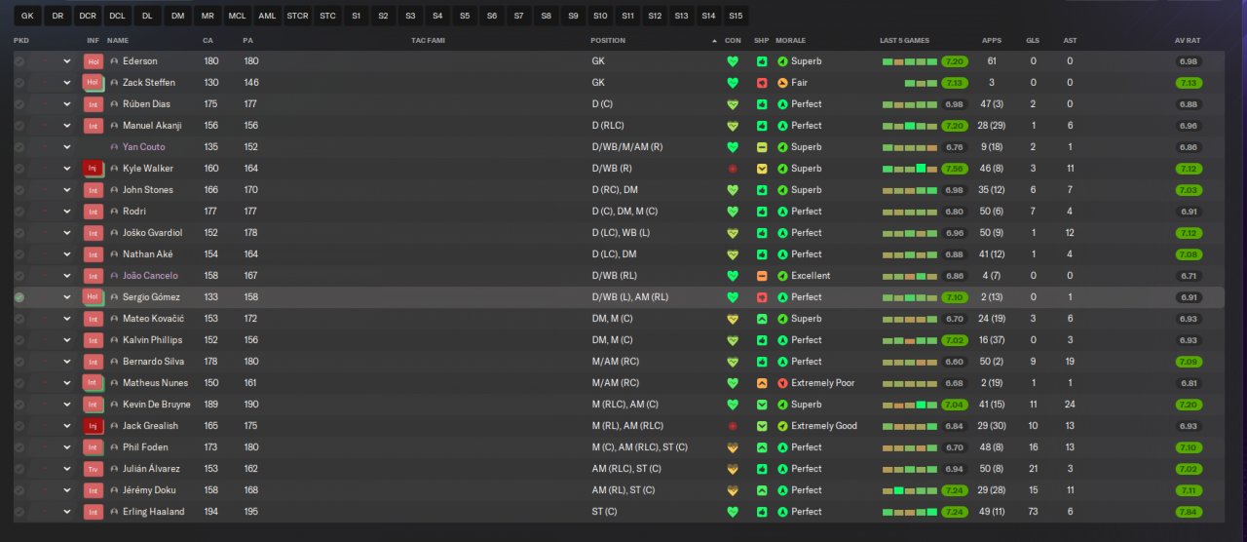Image resolution: width=1247 pixels, height=542 pixels.
Task: Click Jack Grealish's Inj injury badge
Action: pos(94,426)
